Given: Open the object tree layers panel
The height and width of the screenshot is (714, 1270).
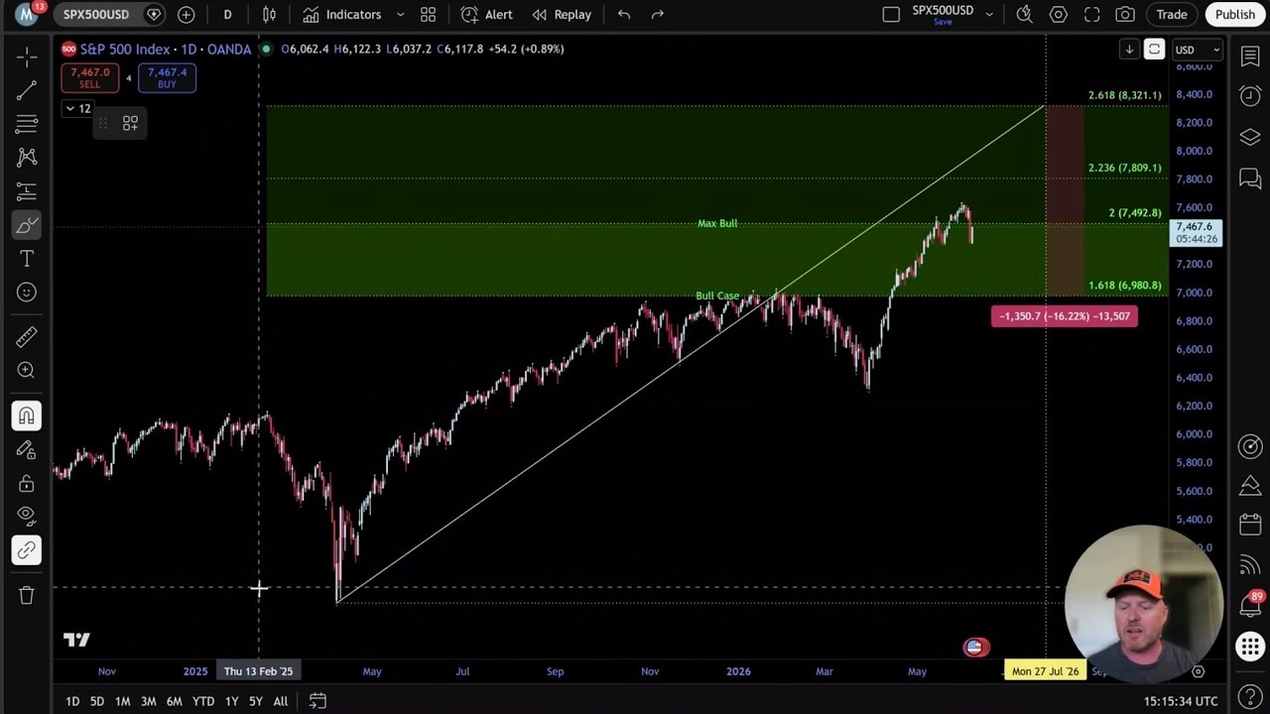Looking at the screenshot, I should [x=1250, y=138].
